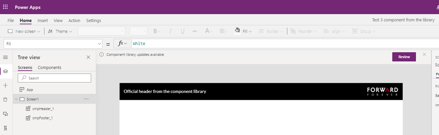
Task: Collapse the Screen1 tree node
Action: point(16,99)
